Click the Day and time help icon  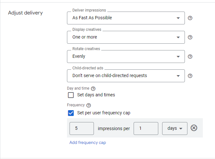pyautogui.click(x=93, y=89)
